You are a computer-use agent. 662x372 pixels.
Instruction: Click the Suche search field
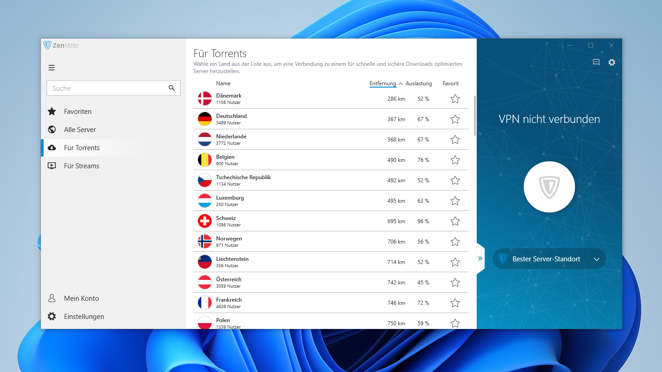(x=114, y=88)
